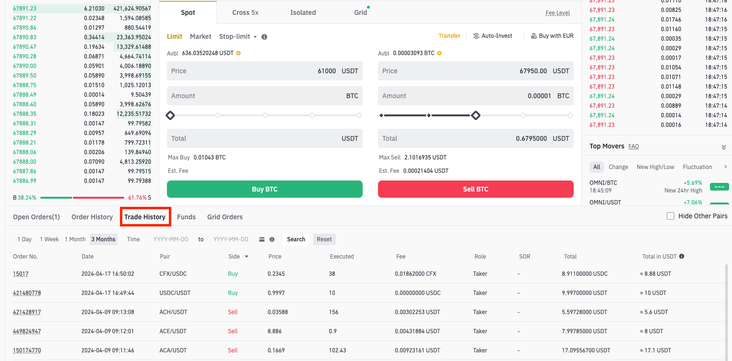The height and width of the screenshot is (361, 732).
Task: Collapse the Top Movers panel with double chevron
Action: 723,147
